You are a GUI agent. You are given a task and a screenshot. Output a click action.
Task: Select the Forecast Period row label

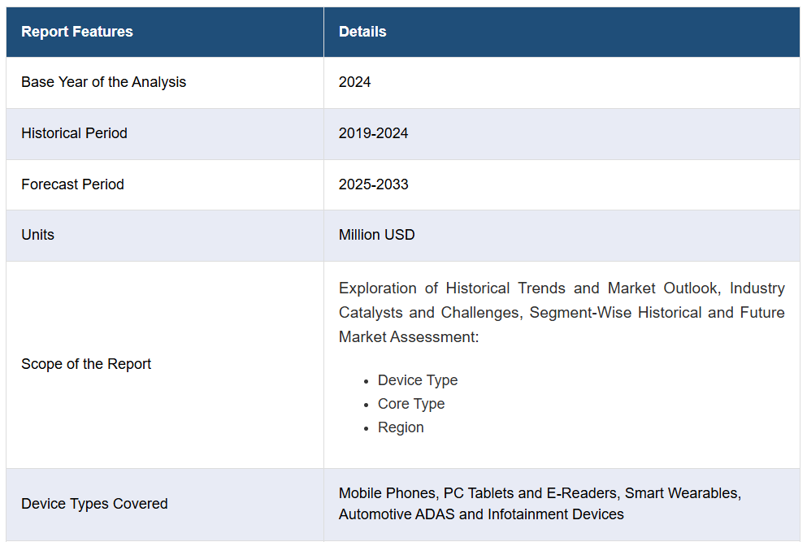click(x=72, y=184)
